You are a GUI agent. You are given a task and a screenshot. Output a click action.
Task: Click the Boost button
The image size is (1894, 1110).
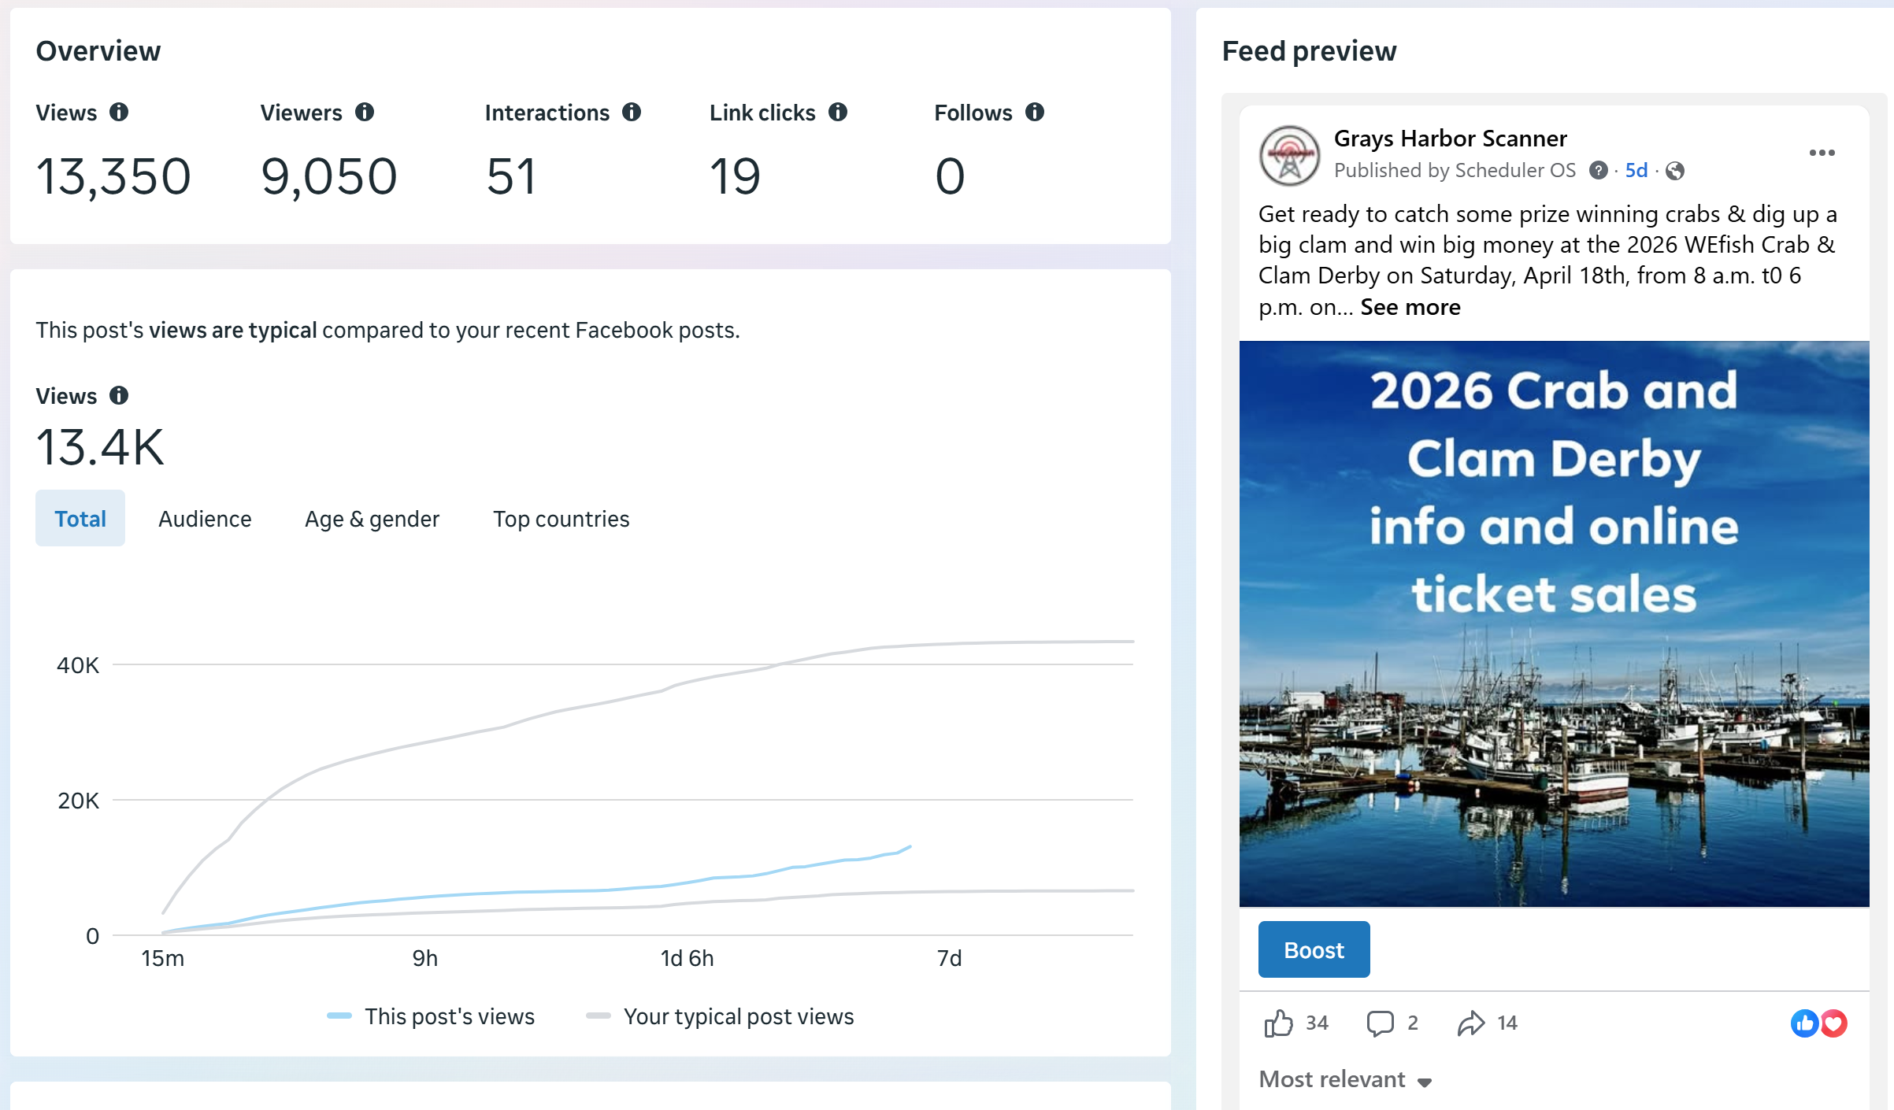tap(1314, 949)
